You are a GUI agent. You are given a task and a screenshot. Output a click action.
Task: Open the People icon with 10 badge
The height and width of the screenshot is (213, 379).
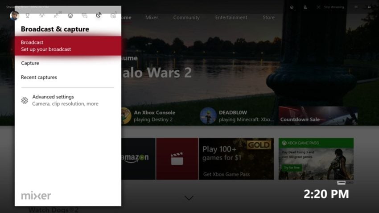pos(57,16)
